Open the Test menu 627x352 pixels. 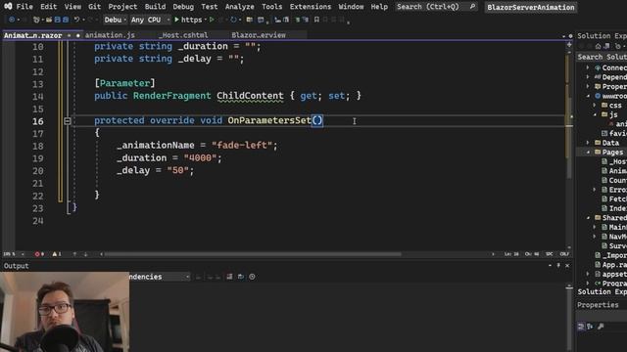click(x=209, y=7)
